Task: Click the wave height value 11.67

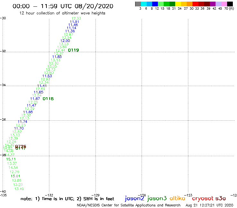Action: 35,99
